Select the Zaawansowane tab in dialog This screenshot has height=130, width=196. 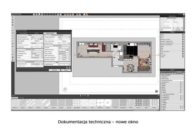[x=50, y=33]
